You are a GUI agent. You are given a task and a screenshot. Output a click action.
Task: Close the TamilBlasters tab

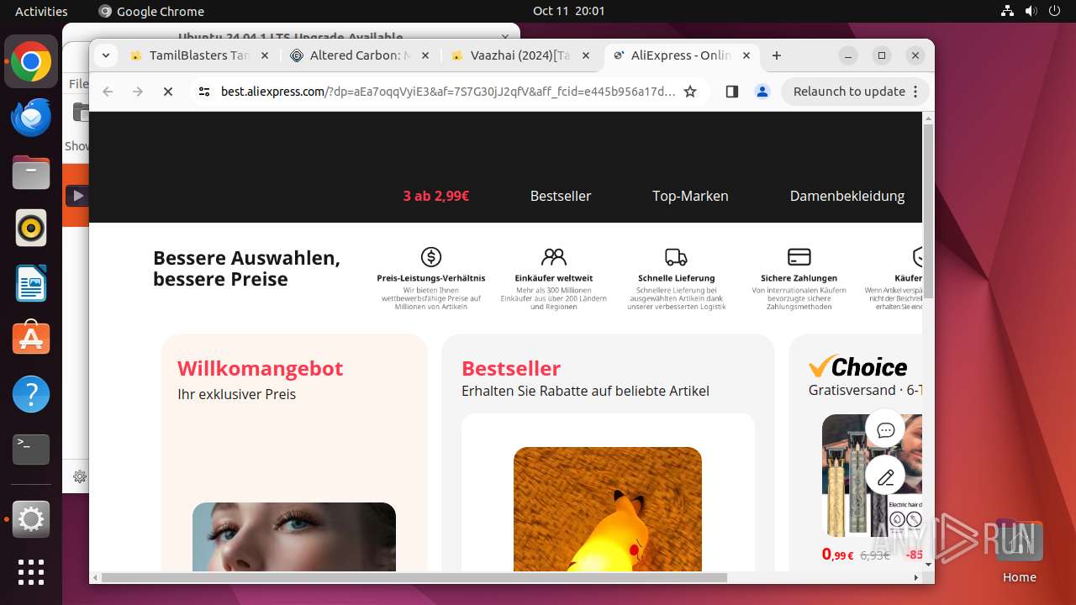[x=264, y=55]
